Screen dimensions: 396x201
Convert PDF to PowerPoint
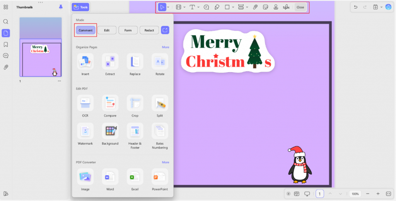click(x=160, y=180)
